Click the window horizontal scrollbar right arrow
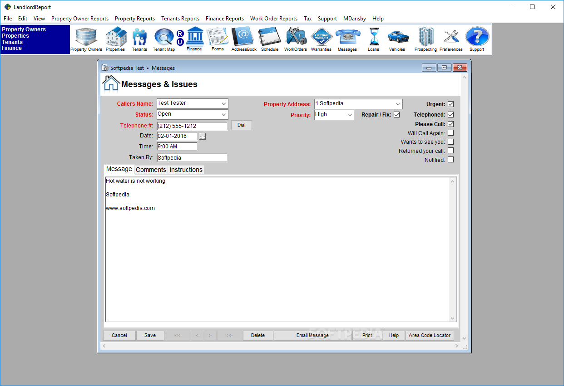564x386 pixels. pyautogui.click(x=457, y=346)
